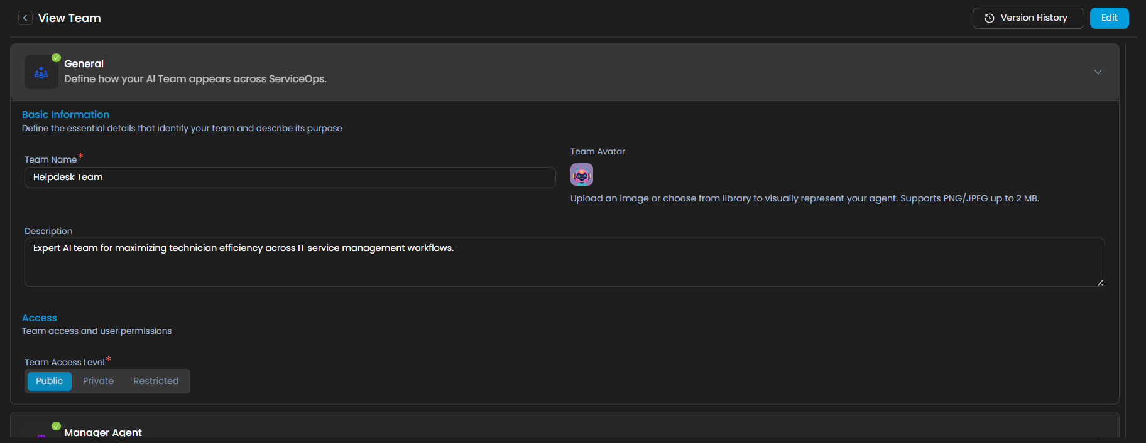The width and height of the screenshot is (1146, 443).
Task: Click the green check badge on Manager Agent
Action: click(x=56, y=426)
